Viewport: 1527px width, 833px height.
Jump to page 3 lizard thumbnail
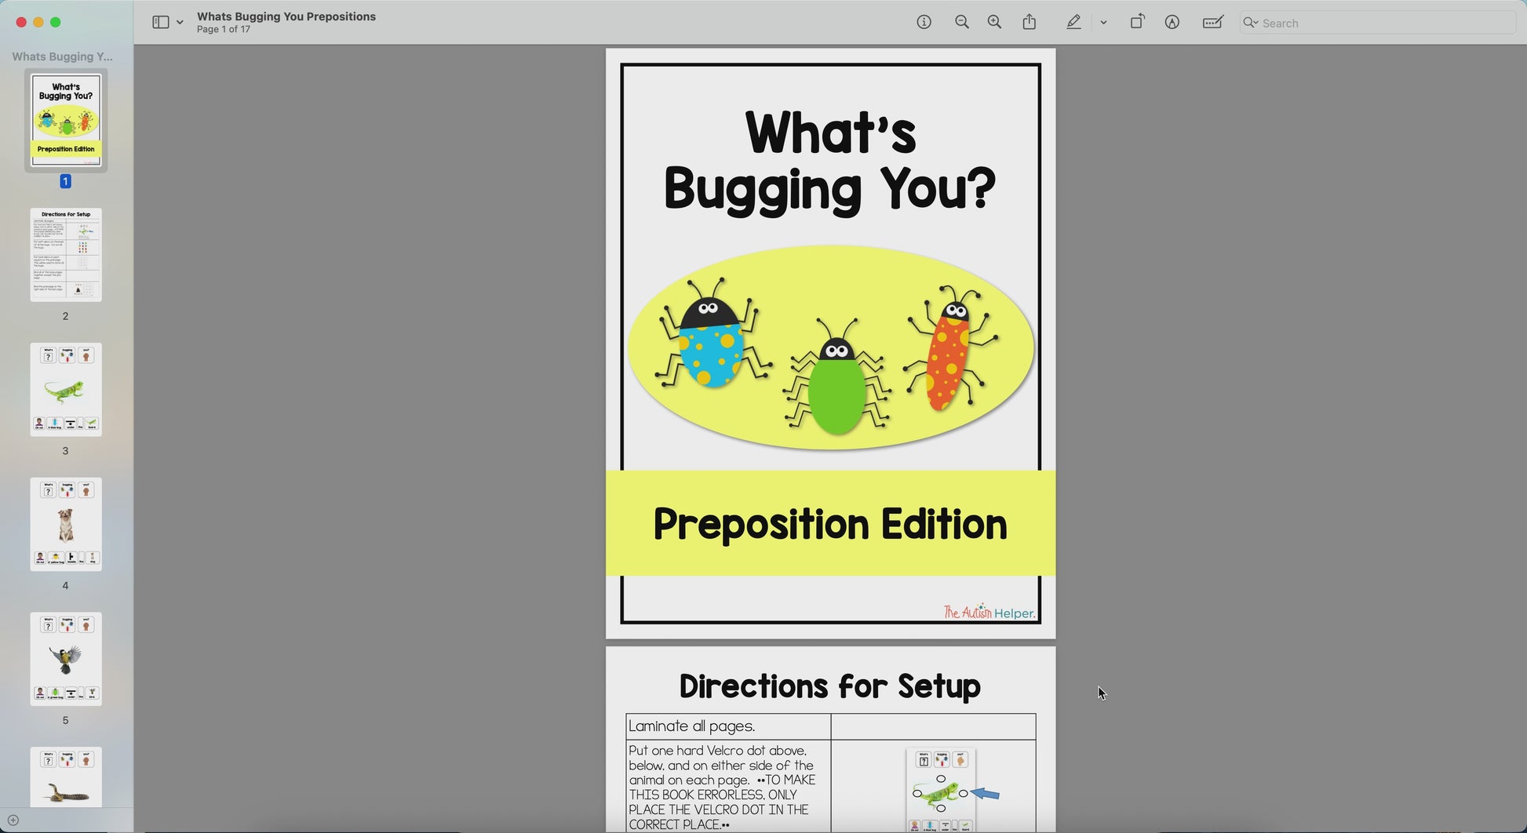pyautogui.click(x=66, y=390)
